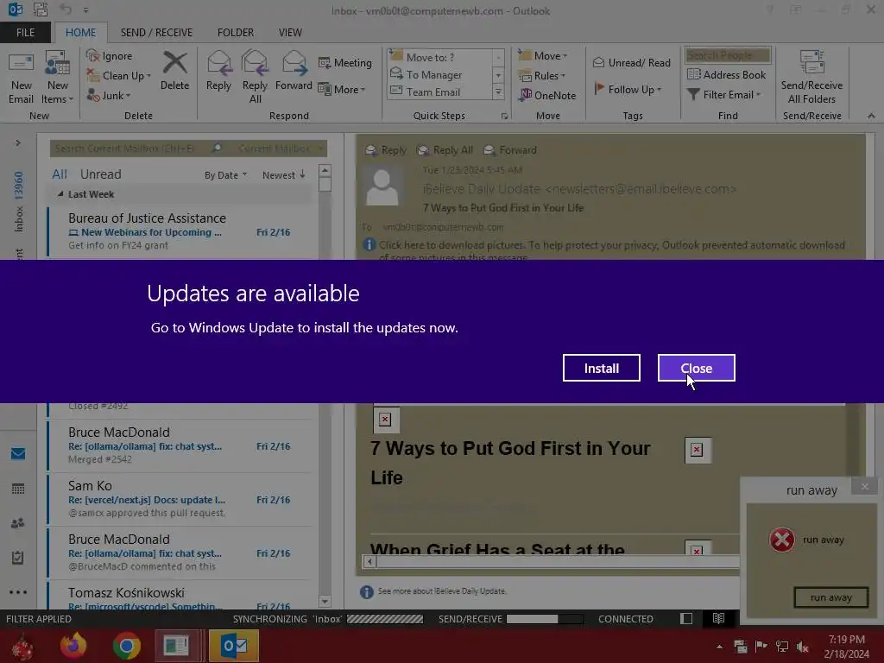Click the message list scroll down arrow
Screen dimensions: 884x663
325,601
